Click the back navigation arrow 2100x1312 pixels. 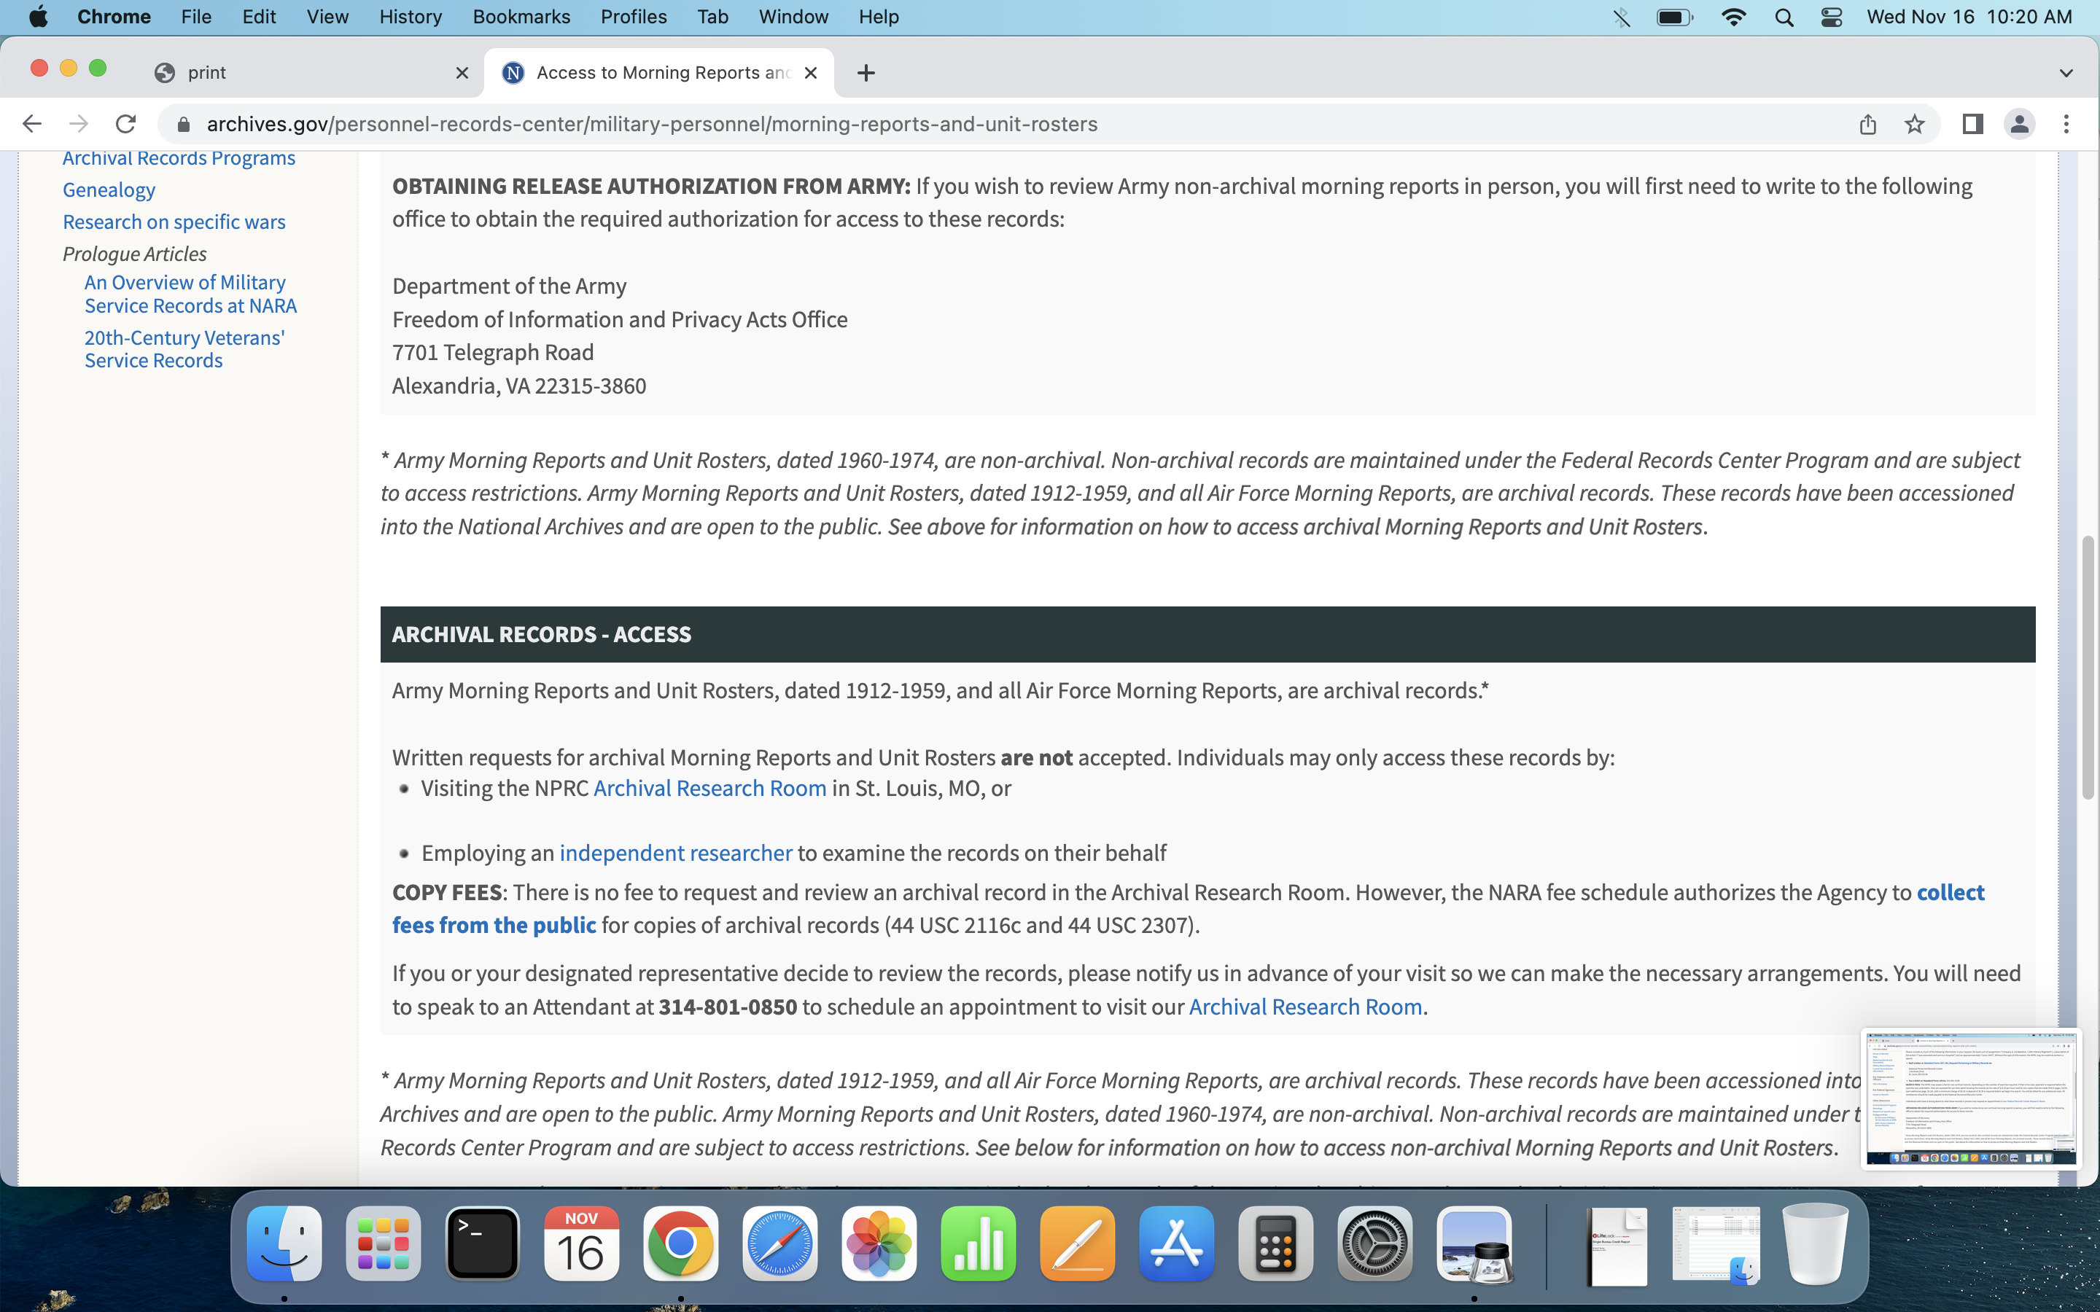(32, 124)
